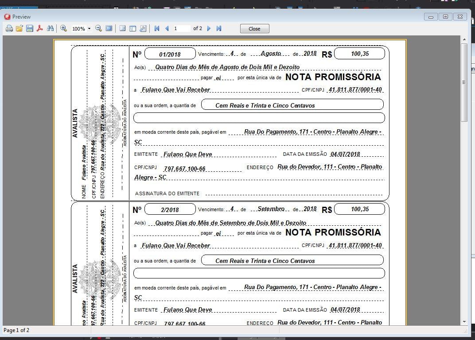Export the report to PDF
This screenshot has height=340, width=475.
(40, 28)
